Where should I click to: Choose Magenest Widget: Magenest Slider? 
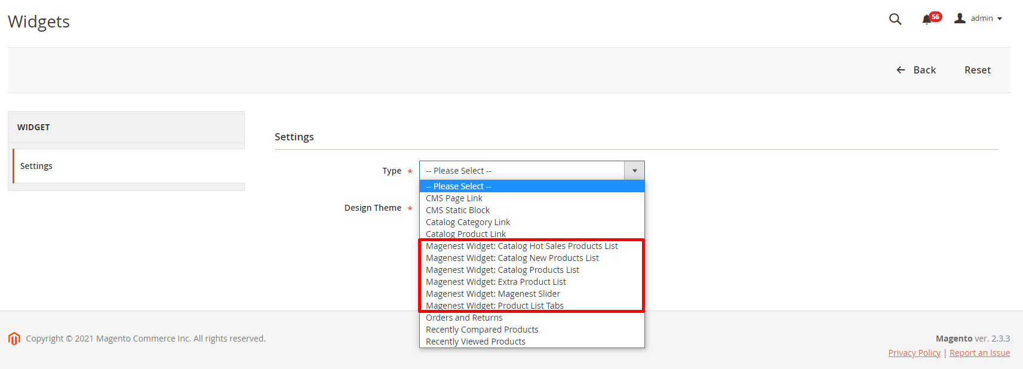click(x=493, y=294)
